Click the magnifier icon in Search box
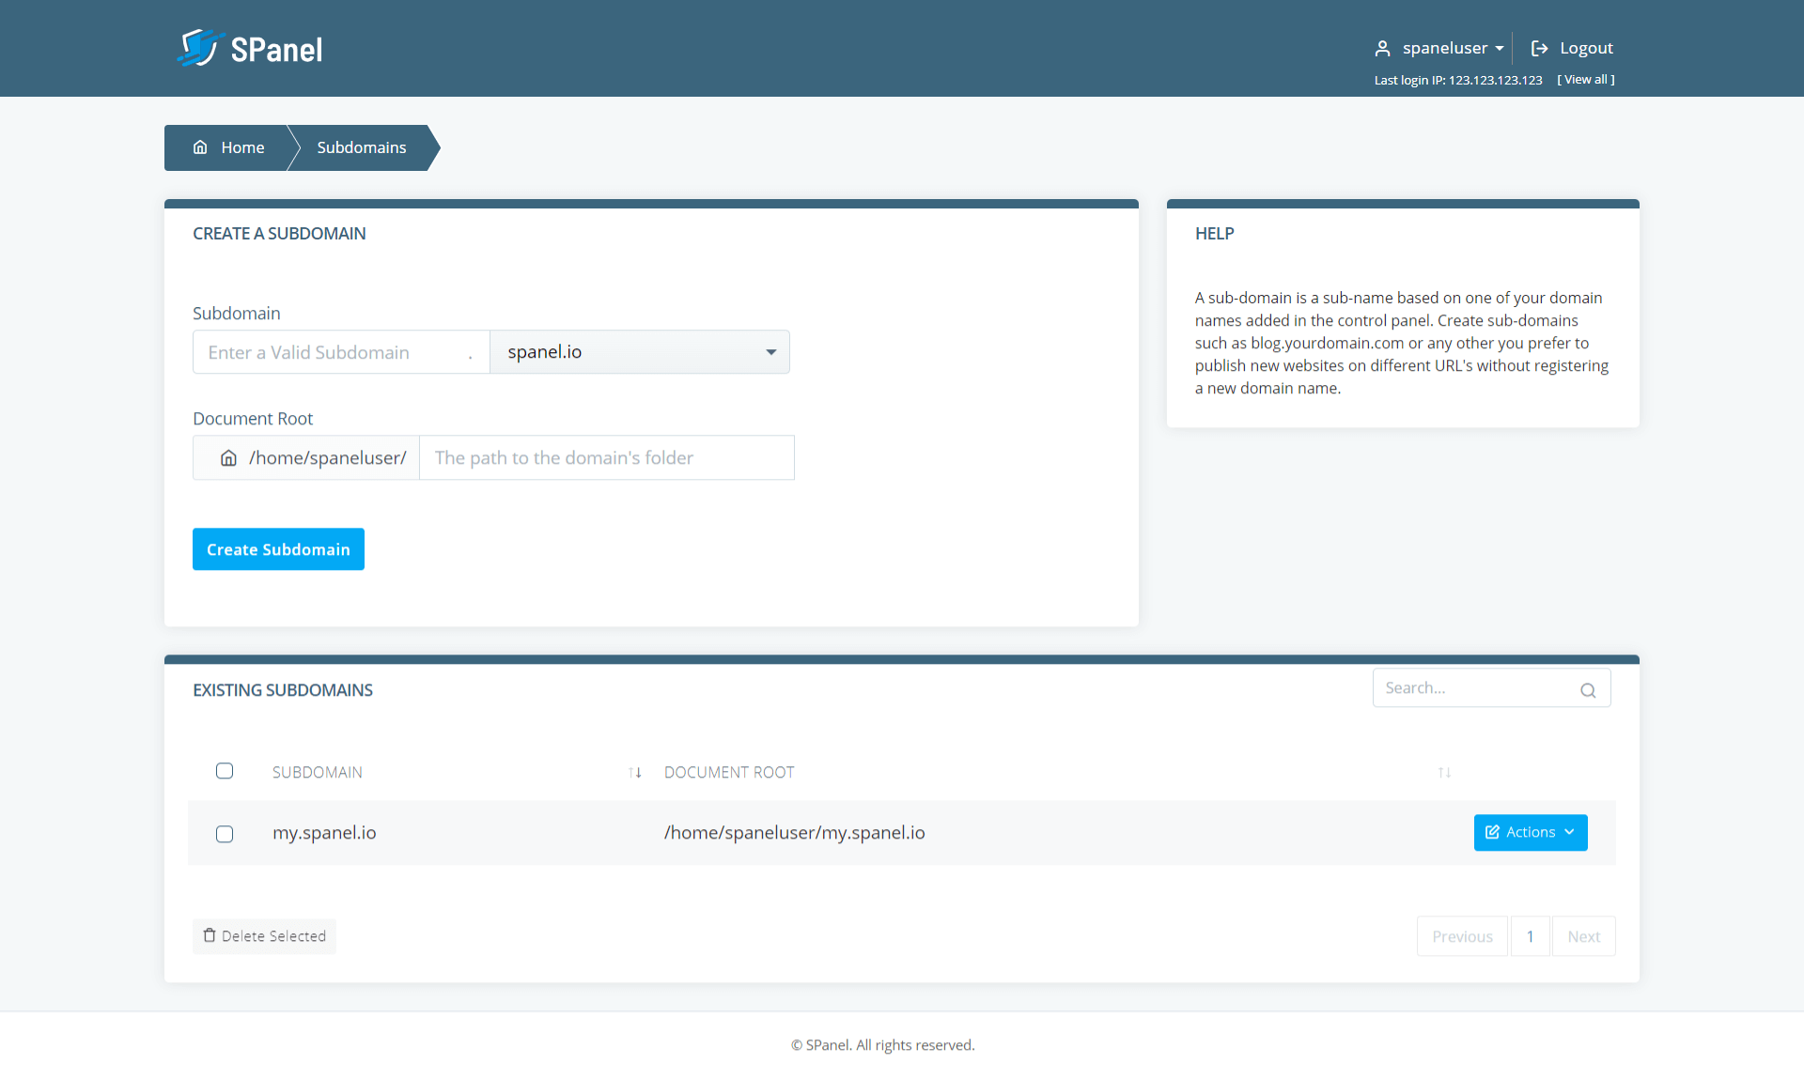1804x1079 pixels. click(x=1588, y=690)
